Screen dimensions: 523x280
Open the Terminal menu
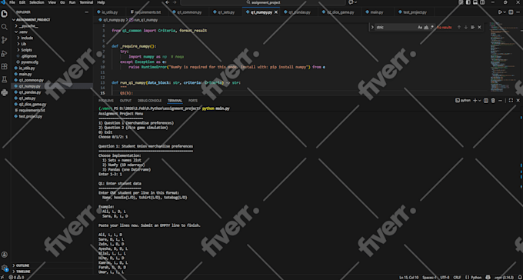click(86, 2)
